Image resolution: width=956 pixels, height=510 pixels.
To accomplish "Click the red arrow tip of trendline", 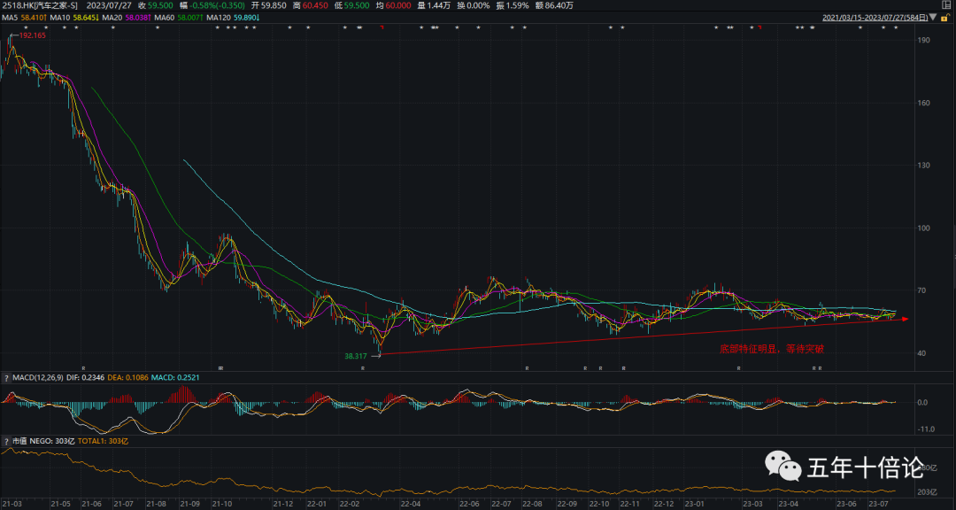I will [905, 319].
